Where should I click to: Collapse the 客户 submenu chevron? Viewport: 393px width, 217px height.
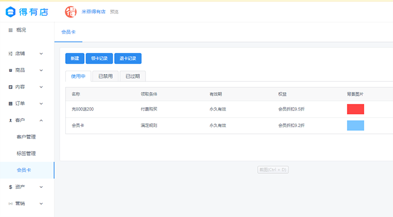(x=41, y=121)
